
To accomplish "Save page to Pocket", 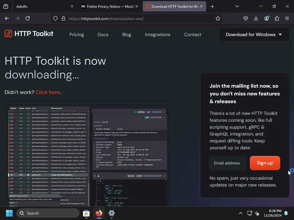I will point(246,18).
